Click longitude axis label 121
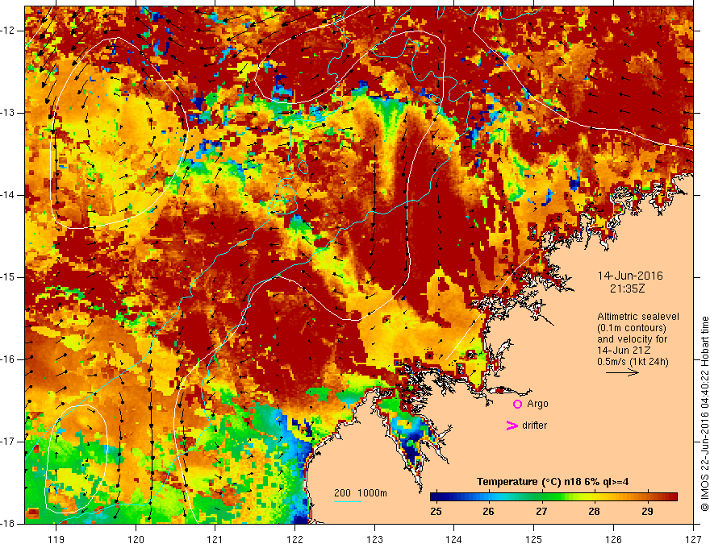The image size is (710, 548). click(215, 539)
